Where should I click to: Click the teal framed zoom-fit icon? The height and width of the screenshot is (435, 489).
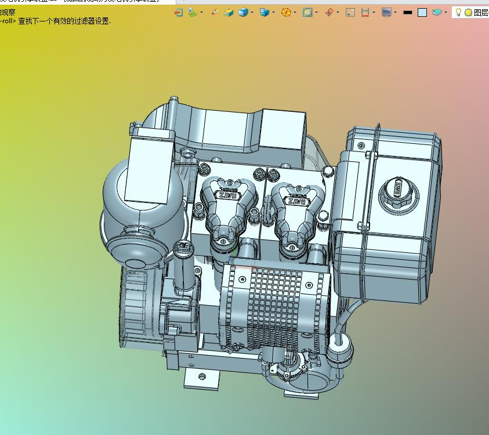pyautogui.click(x=307, y=13)
